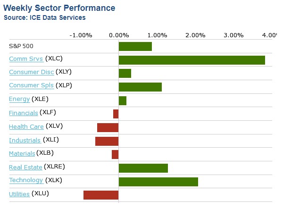Viewport: 283px width, 209px height.
Task: Click the green Real Estate bar
Action: click(x=143, y=168)
